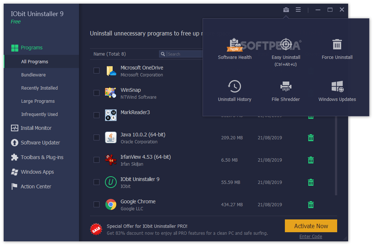Open the toolbox icon in title bar
The height and width of the screenshot is (245, 373).
pos(286,10)
